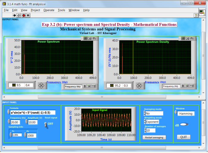Click the Hamming window text field
This screenshot has height=153, width=208.
[186, 113]
